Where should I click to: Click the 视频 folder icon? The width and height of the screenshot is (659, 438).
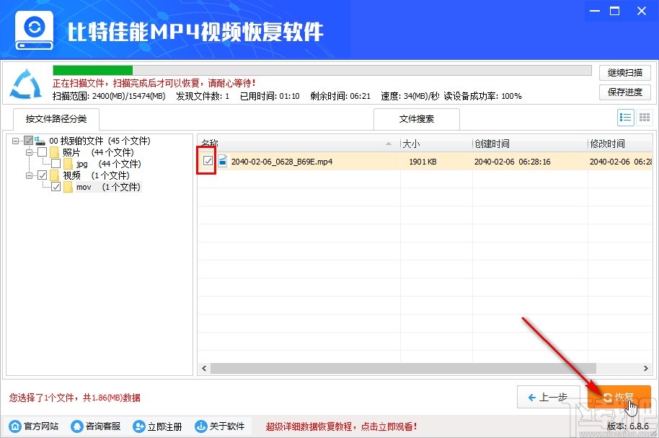tap(54, 175)
